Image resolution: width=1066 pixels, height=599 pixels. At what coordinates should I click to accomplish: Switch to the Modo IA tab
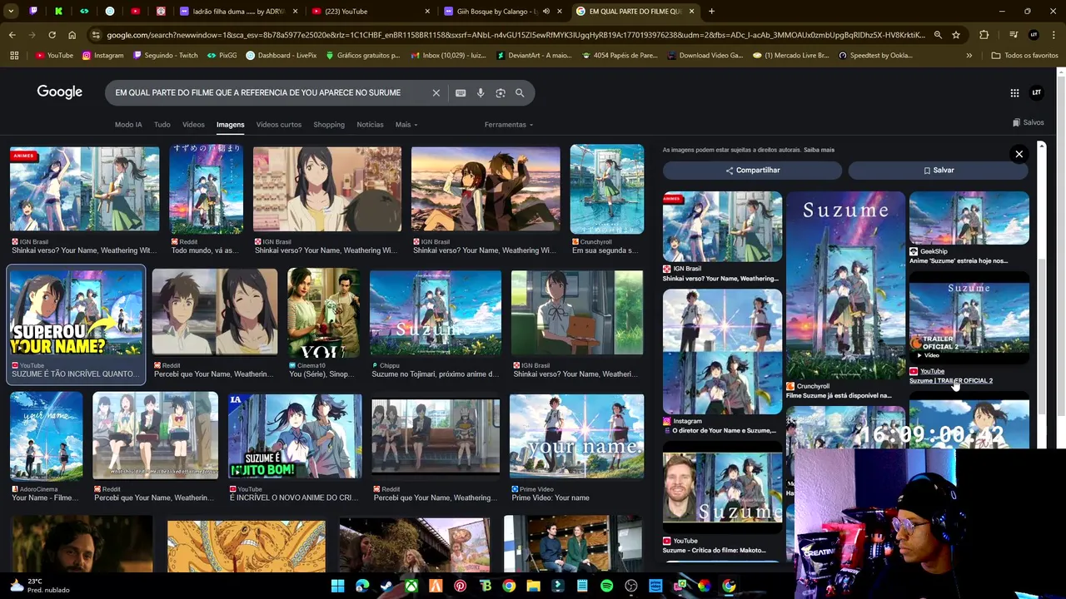point(128,125)
